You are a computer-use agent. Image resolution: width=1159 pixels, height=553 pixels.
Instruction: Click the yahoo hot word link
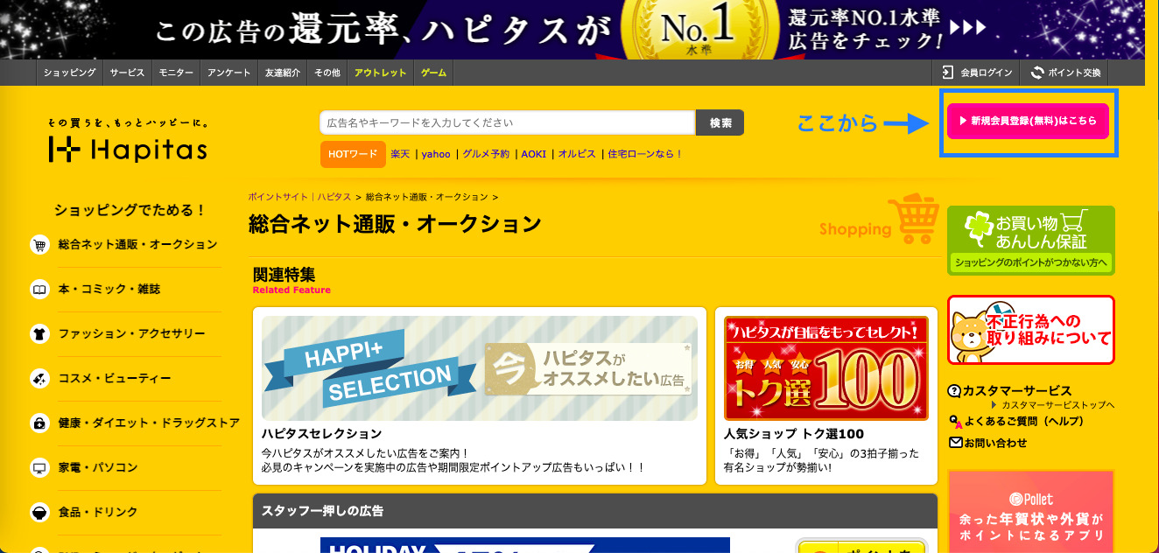click(436, 154)
